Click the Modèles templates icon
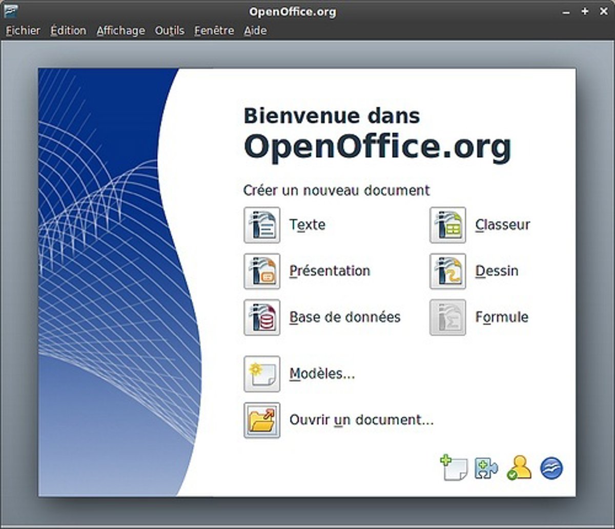The image size is (615, 529). 262,374
